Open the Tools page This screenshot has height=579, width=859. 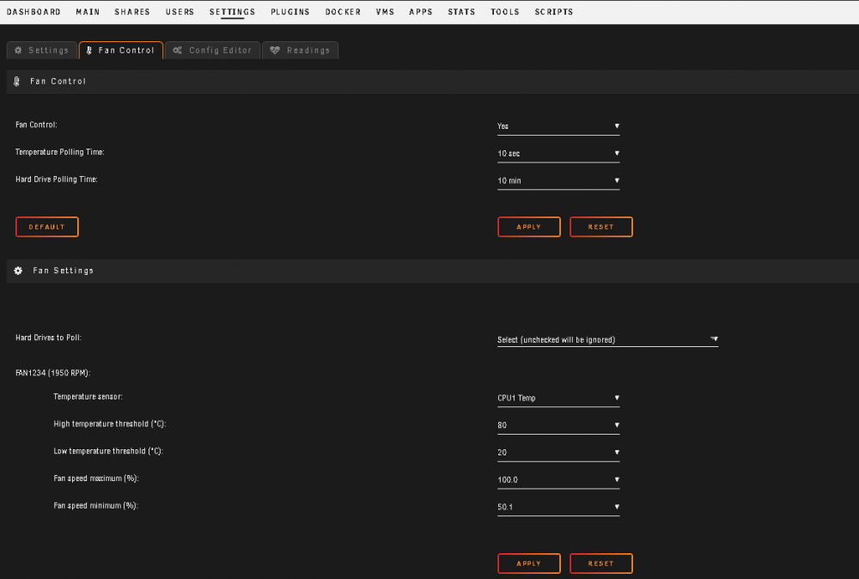click(x=505, y=11)
